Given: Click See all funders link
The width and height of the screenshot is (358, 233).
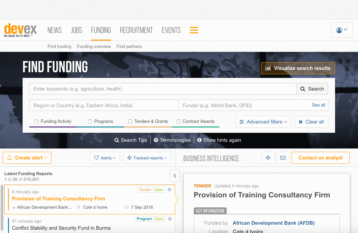Looking at the screenshot, I should [x=318, y=105].
